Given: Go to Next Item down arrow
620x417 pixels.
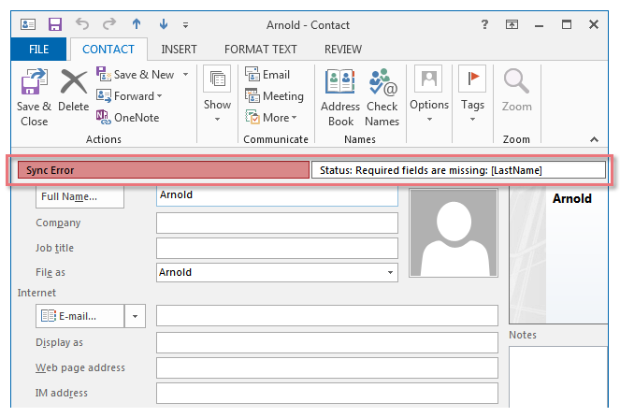Looking at the screenshot, I should pyautogui.click(x=164, y=24).
